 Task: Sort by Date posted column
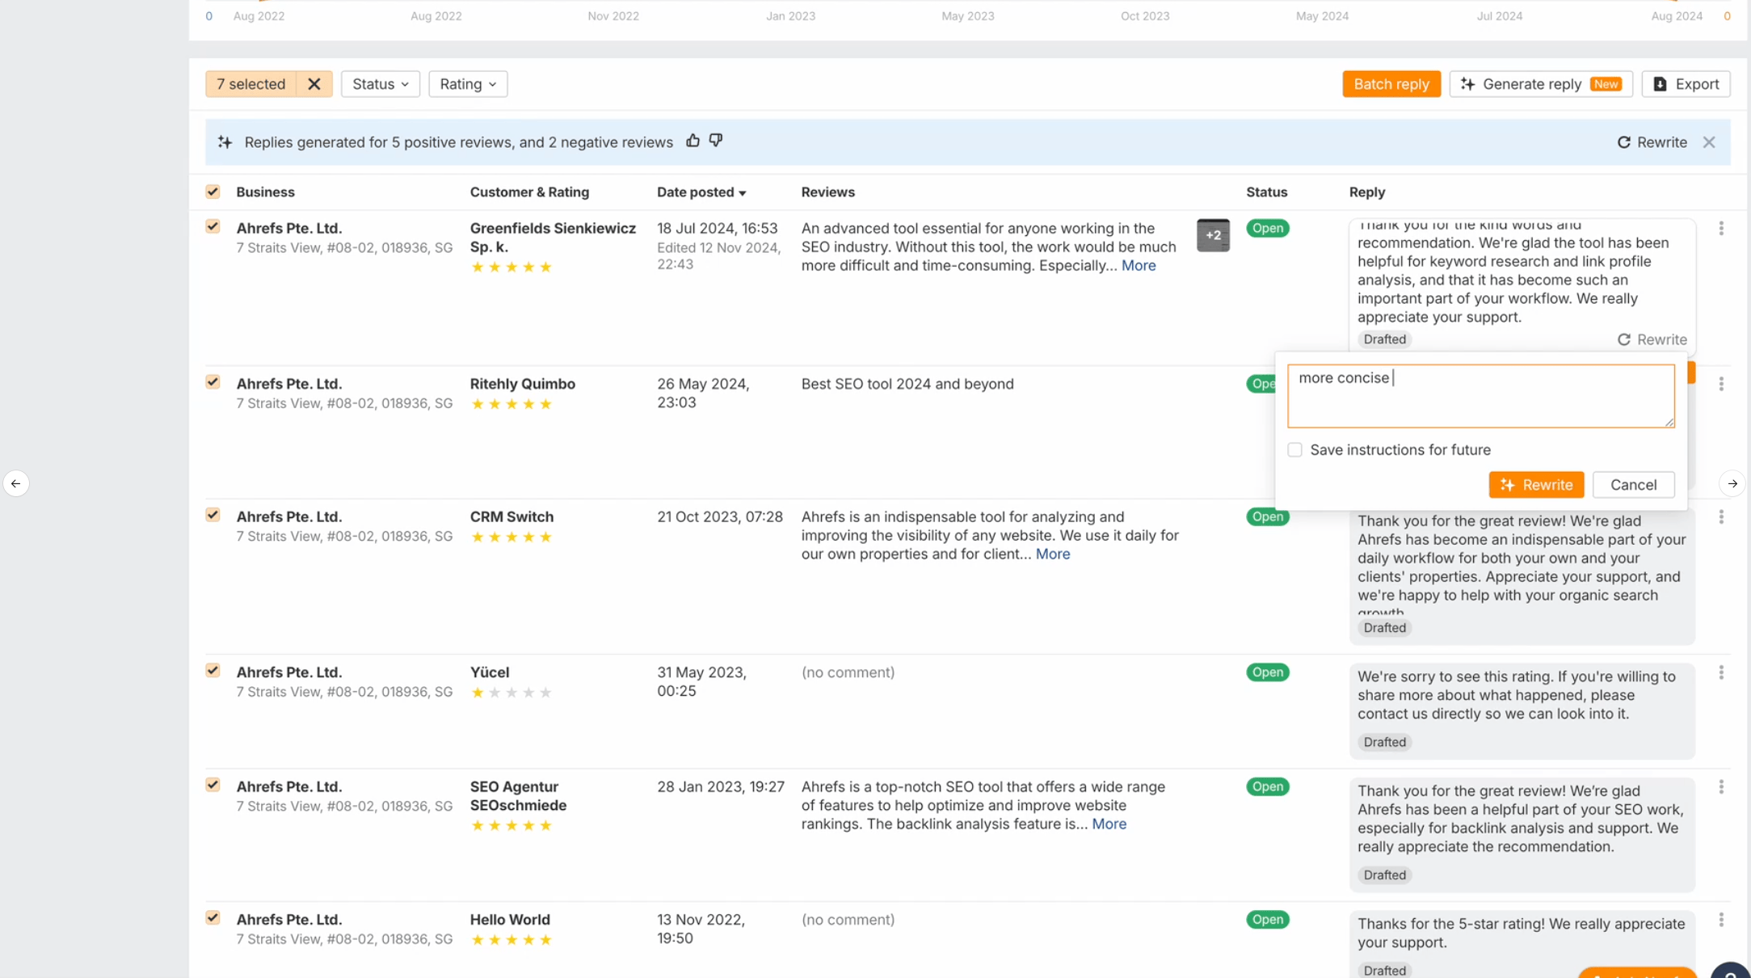point(701,192)
